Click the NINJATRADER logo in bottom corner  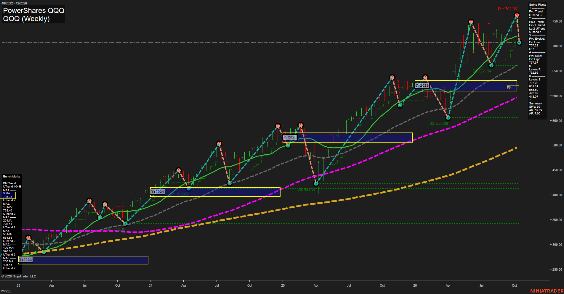[547, 291]
